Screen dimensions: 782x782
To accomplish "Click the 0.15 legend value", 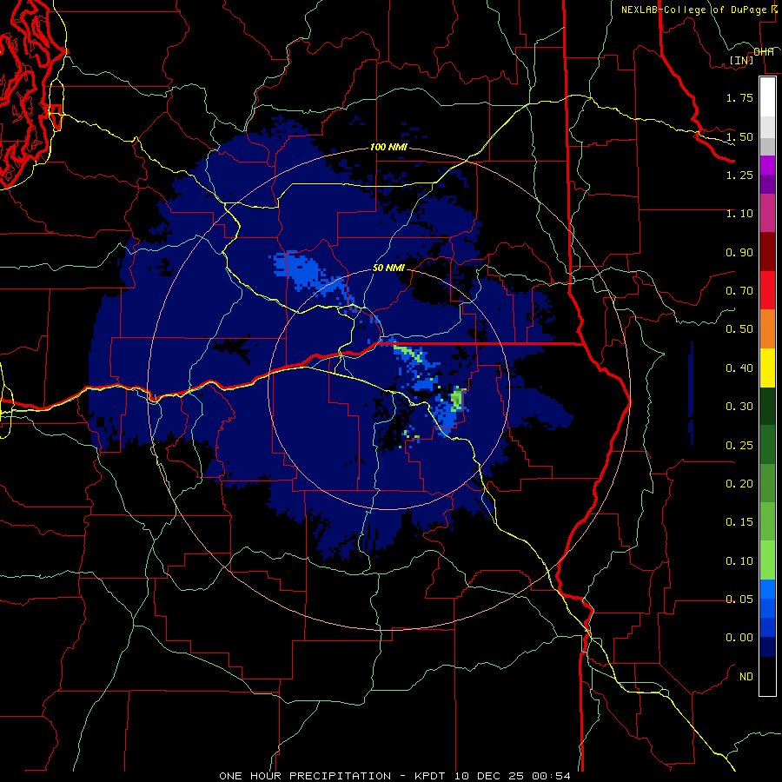I will (x=739, y=522).
